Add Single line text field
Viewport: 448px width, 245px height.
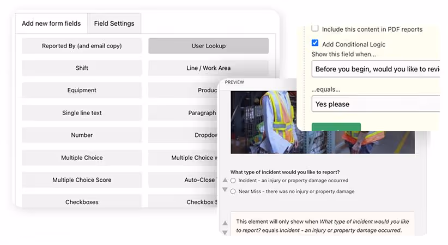[82, 113]
